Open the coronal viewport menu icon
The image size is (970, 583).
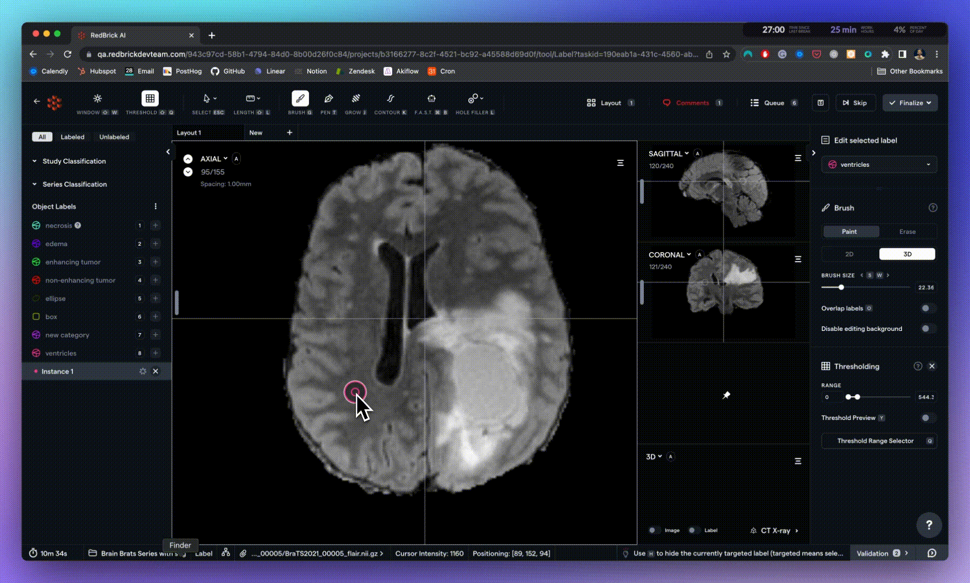pyautogui.click(x=798, y=259)
